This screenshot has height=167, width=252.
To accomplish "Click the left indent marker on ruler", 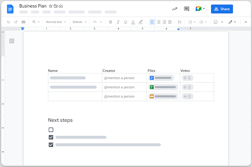I will (x=23, y=29).
